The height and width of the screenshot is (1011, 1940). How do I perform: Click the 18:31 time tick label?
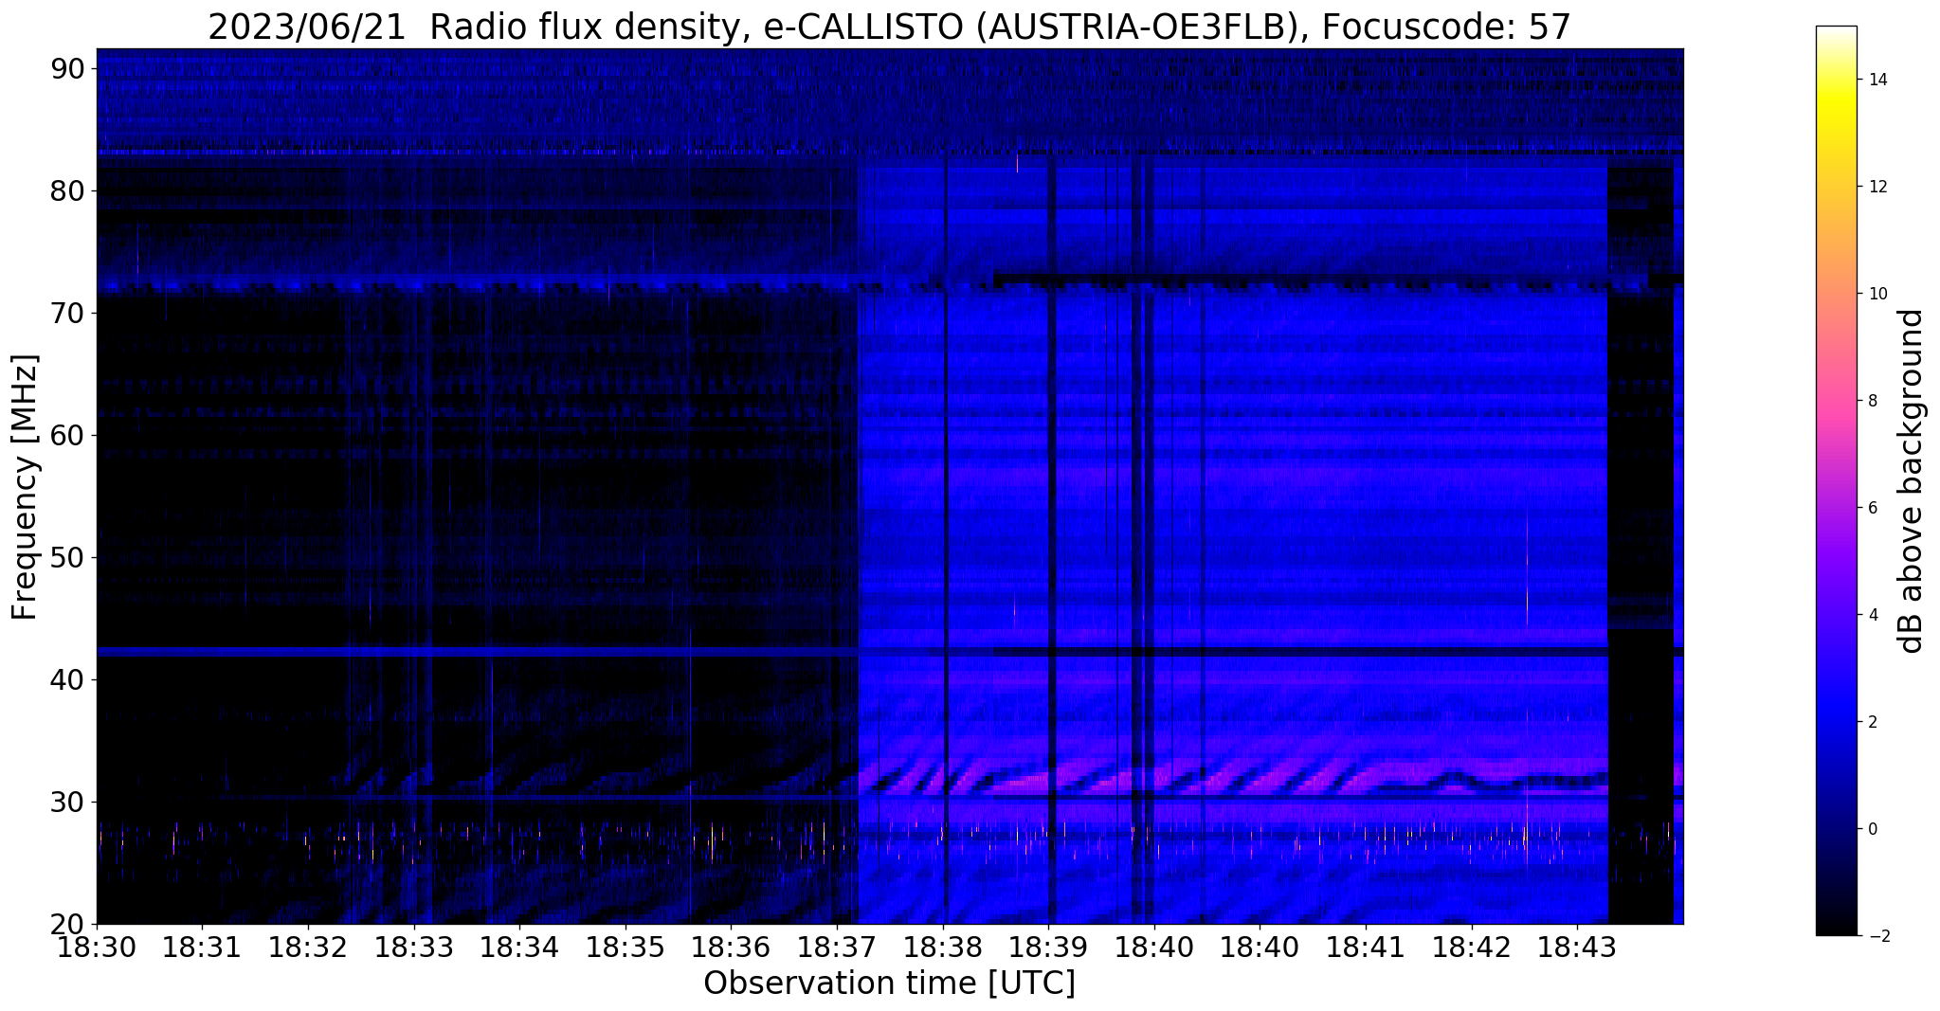coord(202,947)
